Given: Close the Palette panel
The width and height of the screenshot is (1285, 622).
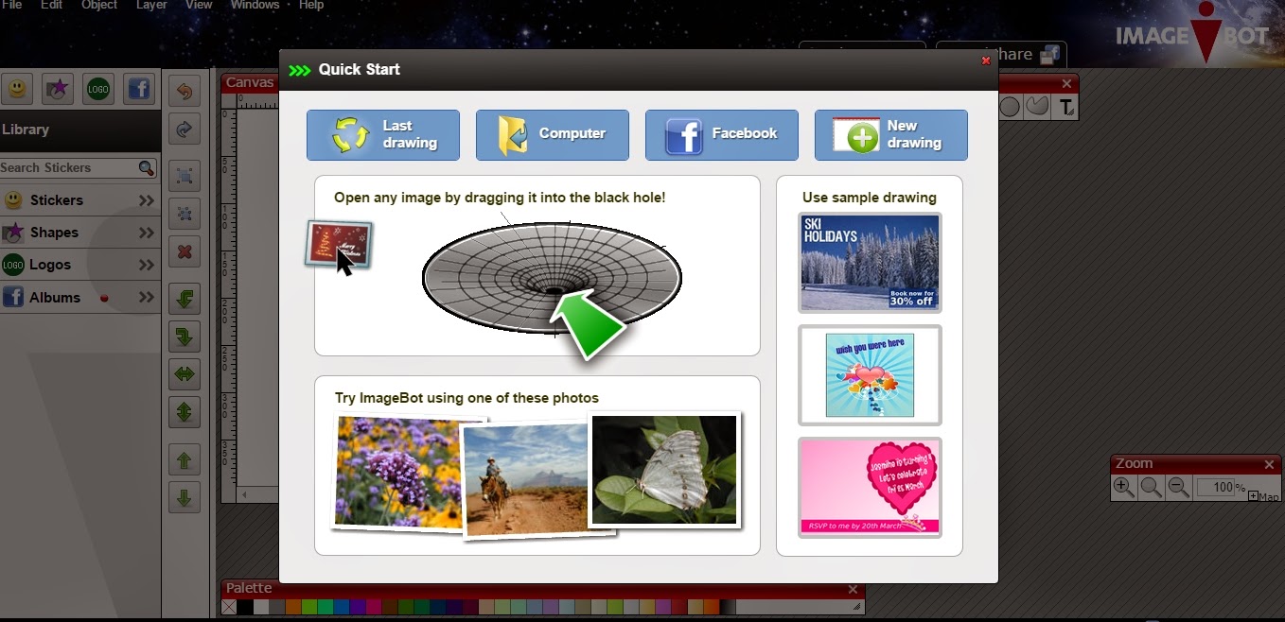Looking at the screenshot, I should click(853, 590).
